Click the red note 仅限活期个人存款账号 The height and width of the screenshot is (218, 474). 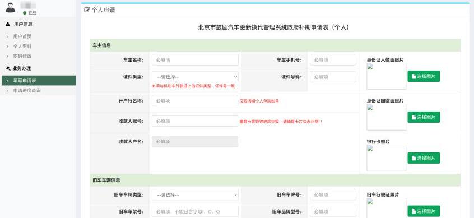[259, 101]
